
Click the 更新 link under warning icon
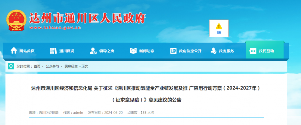219,32
